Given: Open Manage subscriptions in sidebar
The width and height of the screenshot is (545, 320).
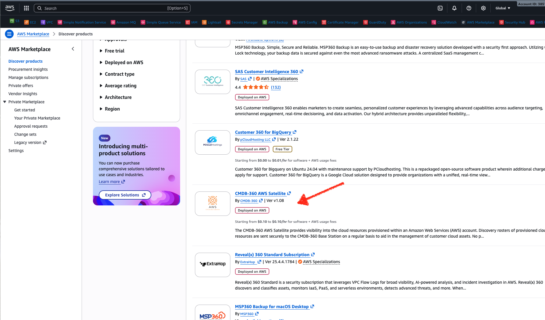Looking at the screenshot, I should 28,77.
